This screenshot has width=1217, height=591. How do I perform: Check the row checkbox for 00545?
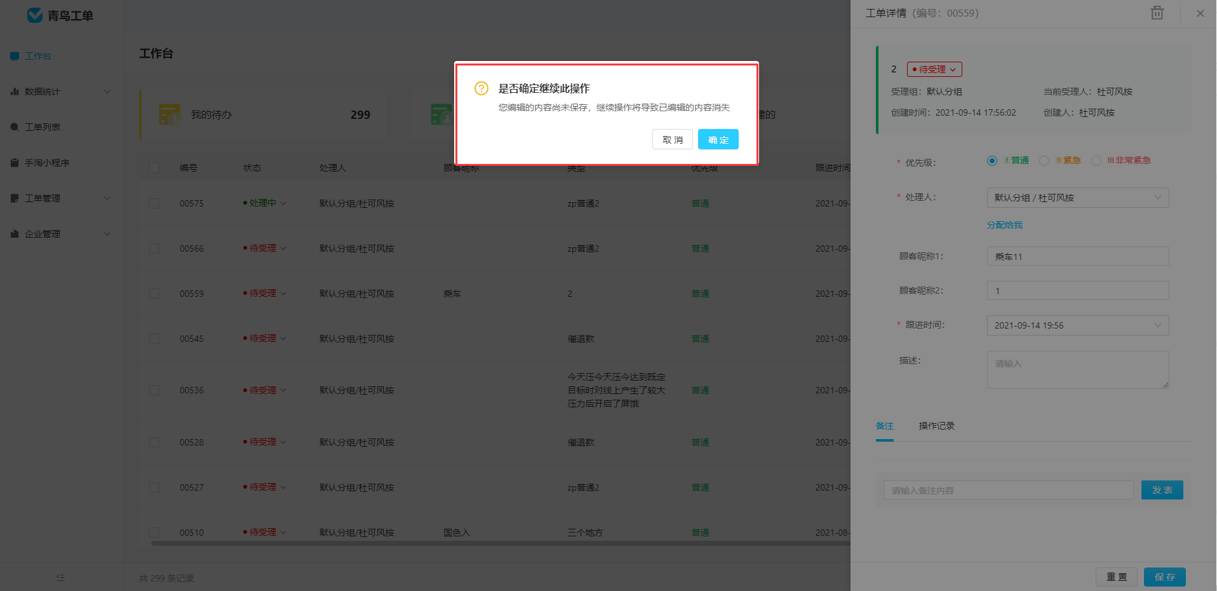point(154,339)
